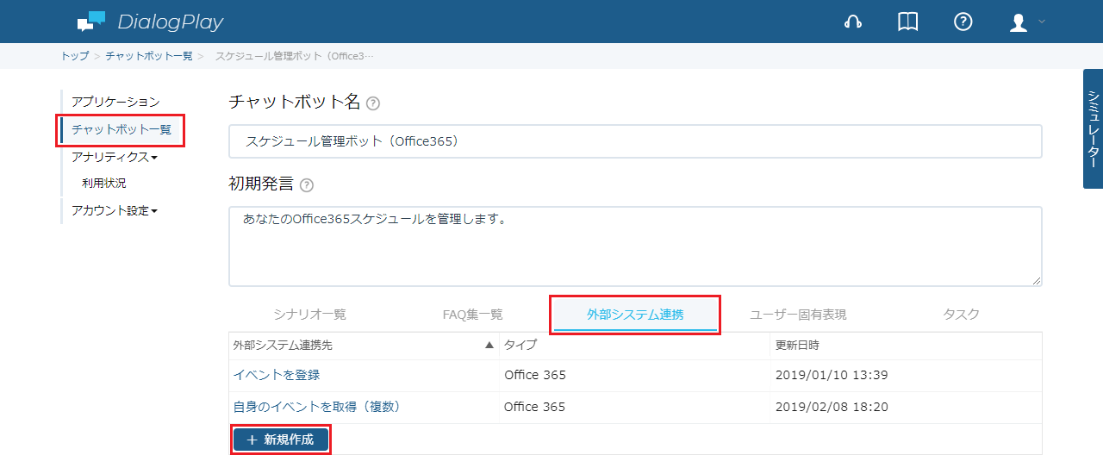Click スケジュール管理ボット breadcrumb text
Screen dimensions: 1103x474
pyautogui.click(x=295, y=56)
